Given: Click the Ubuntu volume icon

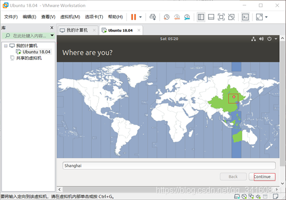Looking at the screenshot, I should (x=261, y=39).
